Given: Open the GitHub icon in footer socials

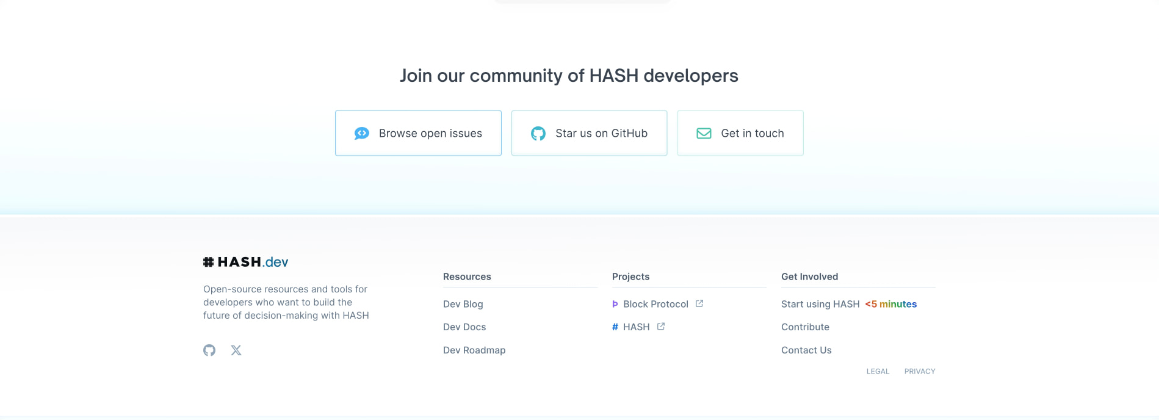Looking at the screenshot, I should point(209,350).
